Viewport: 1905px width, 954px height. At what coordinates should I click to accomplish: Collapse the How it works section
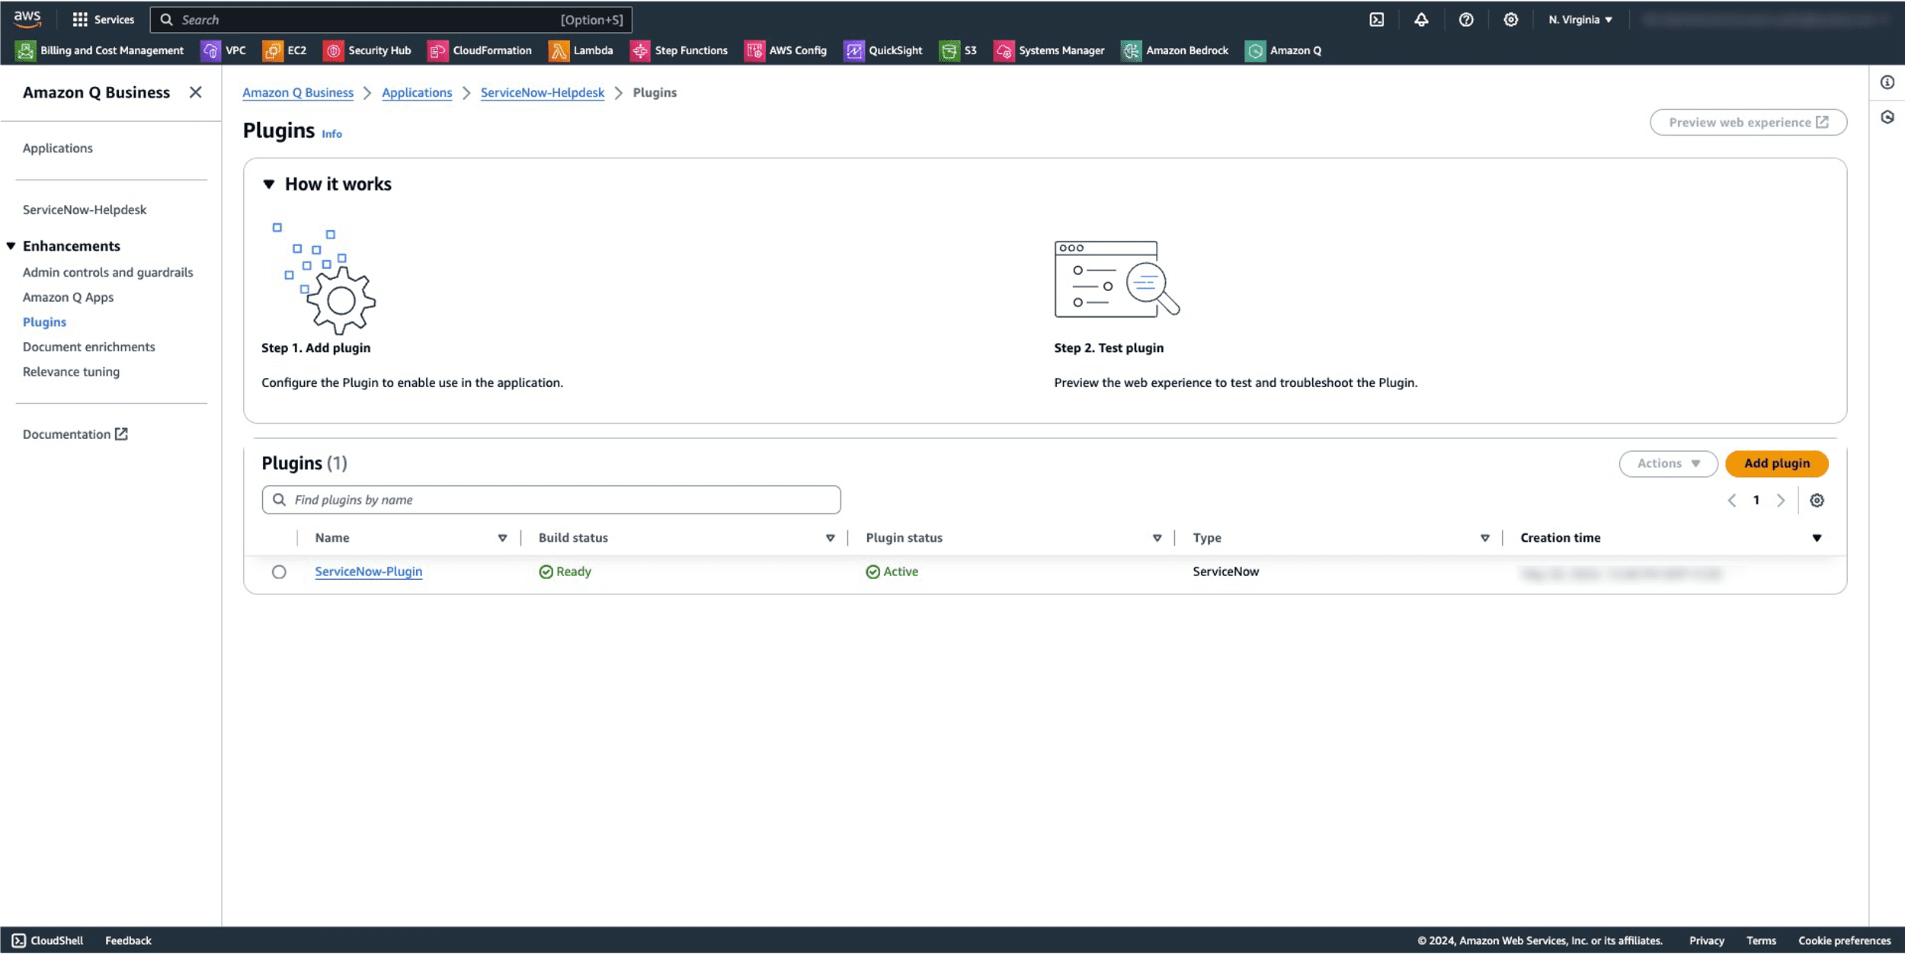click(268, 184)
